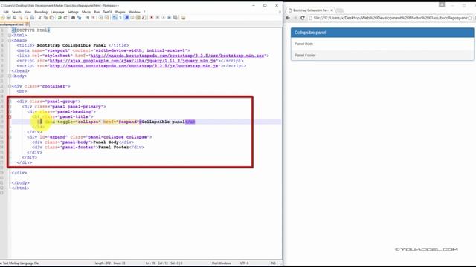Toggle the red Record Macro button
476x267 pixels.
[152, 18]
